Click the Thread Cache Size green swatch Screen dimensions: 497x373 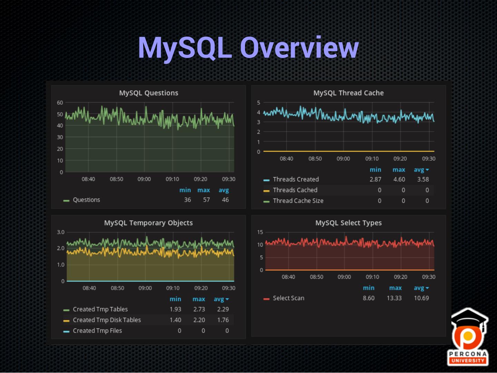tap(266, 201)
